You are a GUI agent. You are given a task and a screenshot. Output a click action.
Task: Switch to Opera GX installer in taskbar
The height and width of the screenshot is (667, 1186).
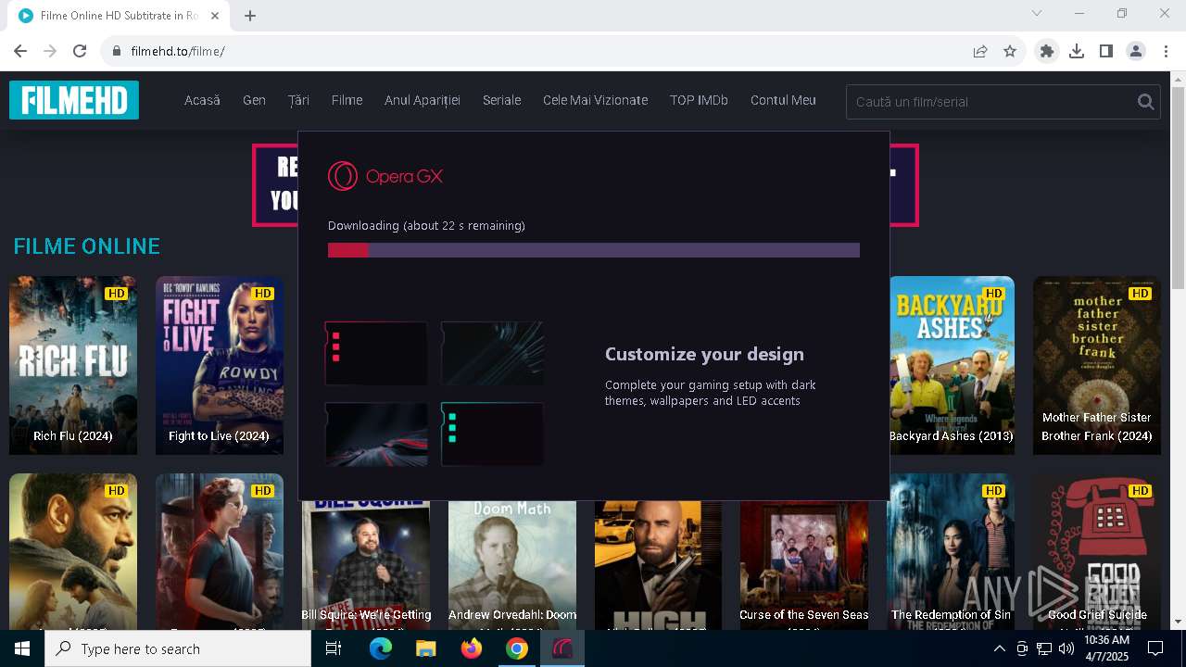(562, 648)
